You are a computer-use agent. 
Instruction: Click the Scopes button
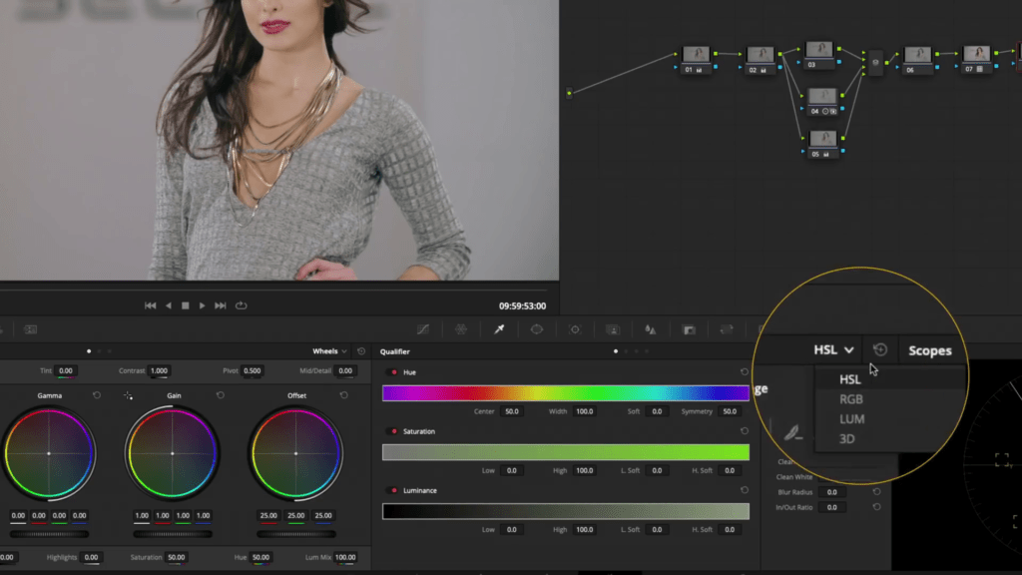(x=929, y=350)
